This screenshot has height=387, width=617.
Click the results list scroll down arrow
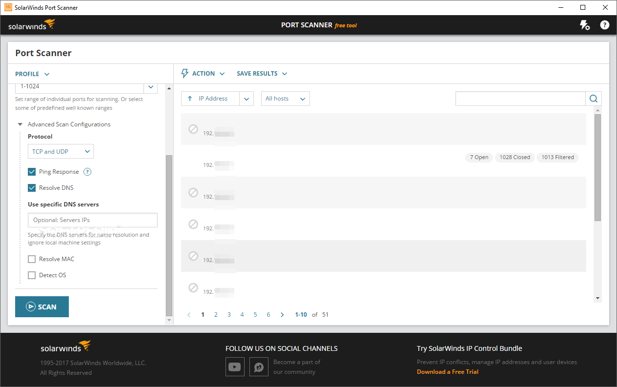pos(597,298)
